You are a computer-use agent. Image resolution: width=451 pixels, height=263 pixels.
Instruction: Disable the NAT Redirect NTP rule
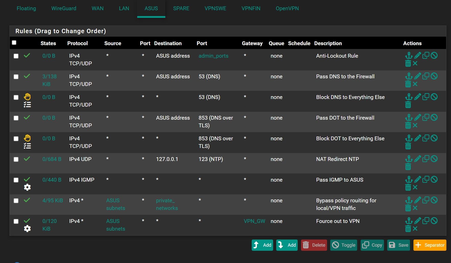pyautogui.click(x=434, y=159)
